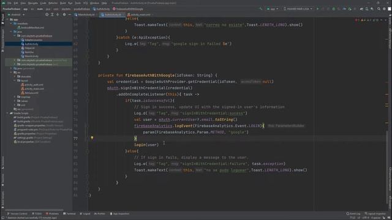Collapse the app module node
This screenshot has width=392, height=220.
click(8, 20)
